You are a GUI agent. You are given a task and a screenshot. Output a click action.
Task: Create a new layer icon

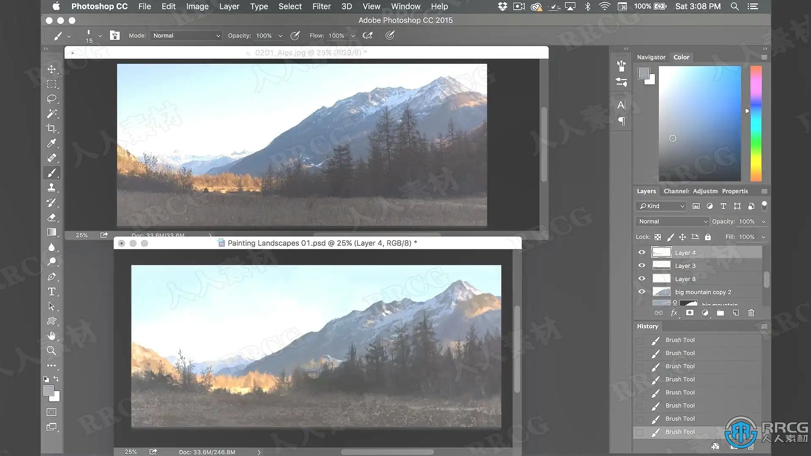736,313
